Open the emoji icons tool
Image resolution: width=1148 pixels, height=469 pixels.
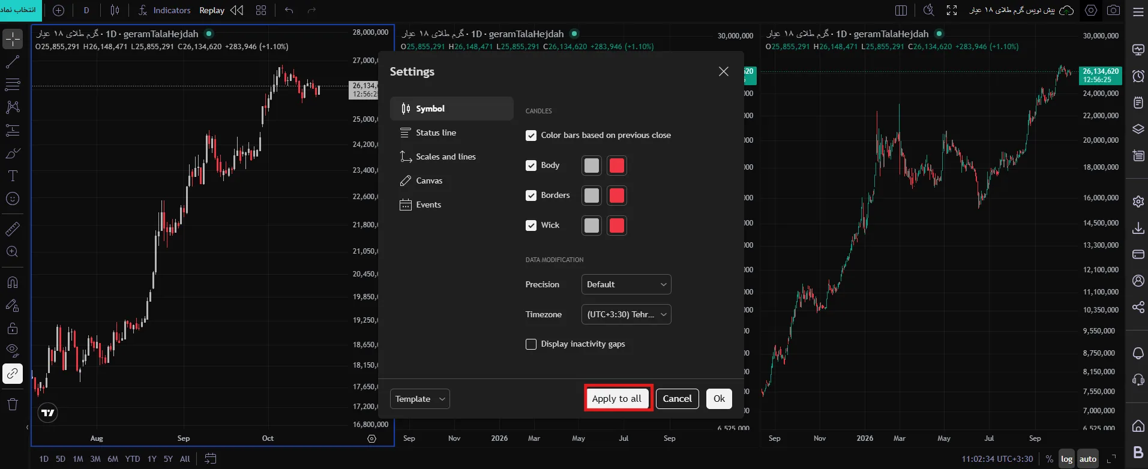pyautogui.click(x=13, y=199)
